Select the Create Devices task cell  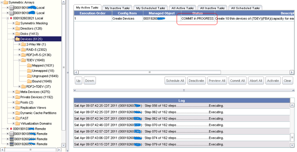(127, 18)
